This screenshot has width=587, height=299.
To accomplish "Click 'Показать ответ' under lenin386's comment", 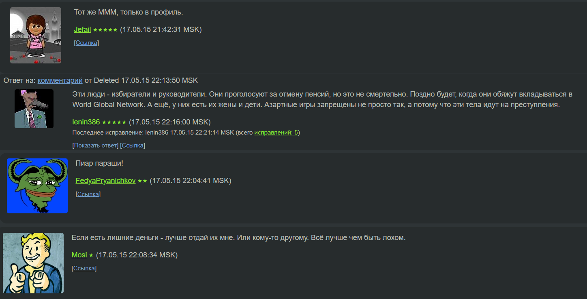I will pos(96,145).
